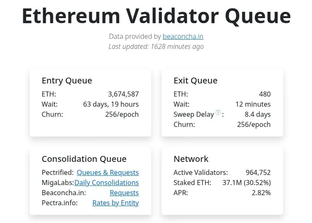Open Pectra.info Rates by Entity link

coord(115,203)
